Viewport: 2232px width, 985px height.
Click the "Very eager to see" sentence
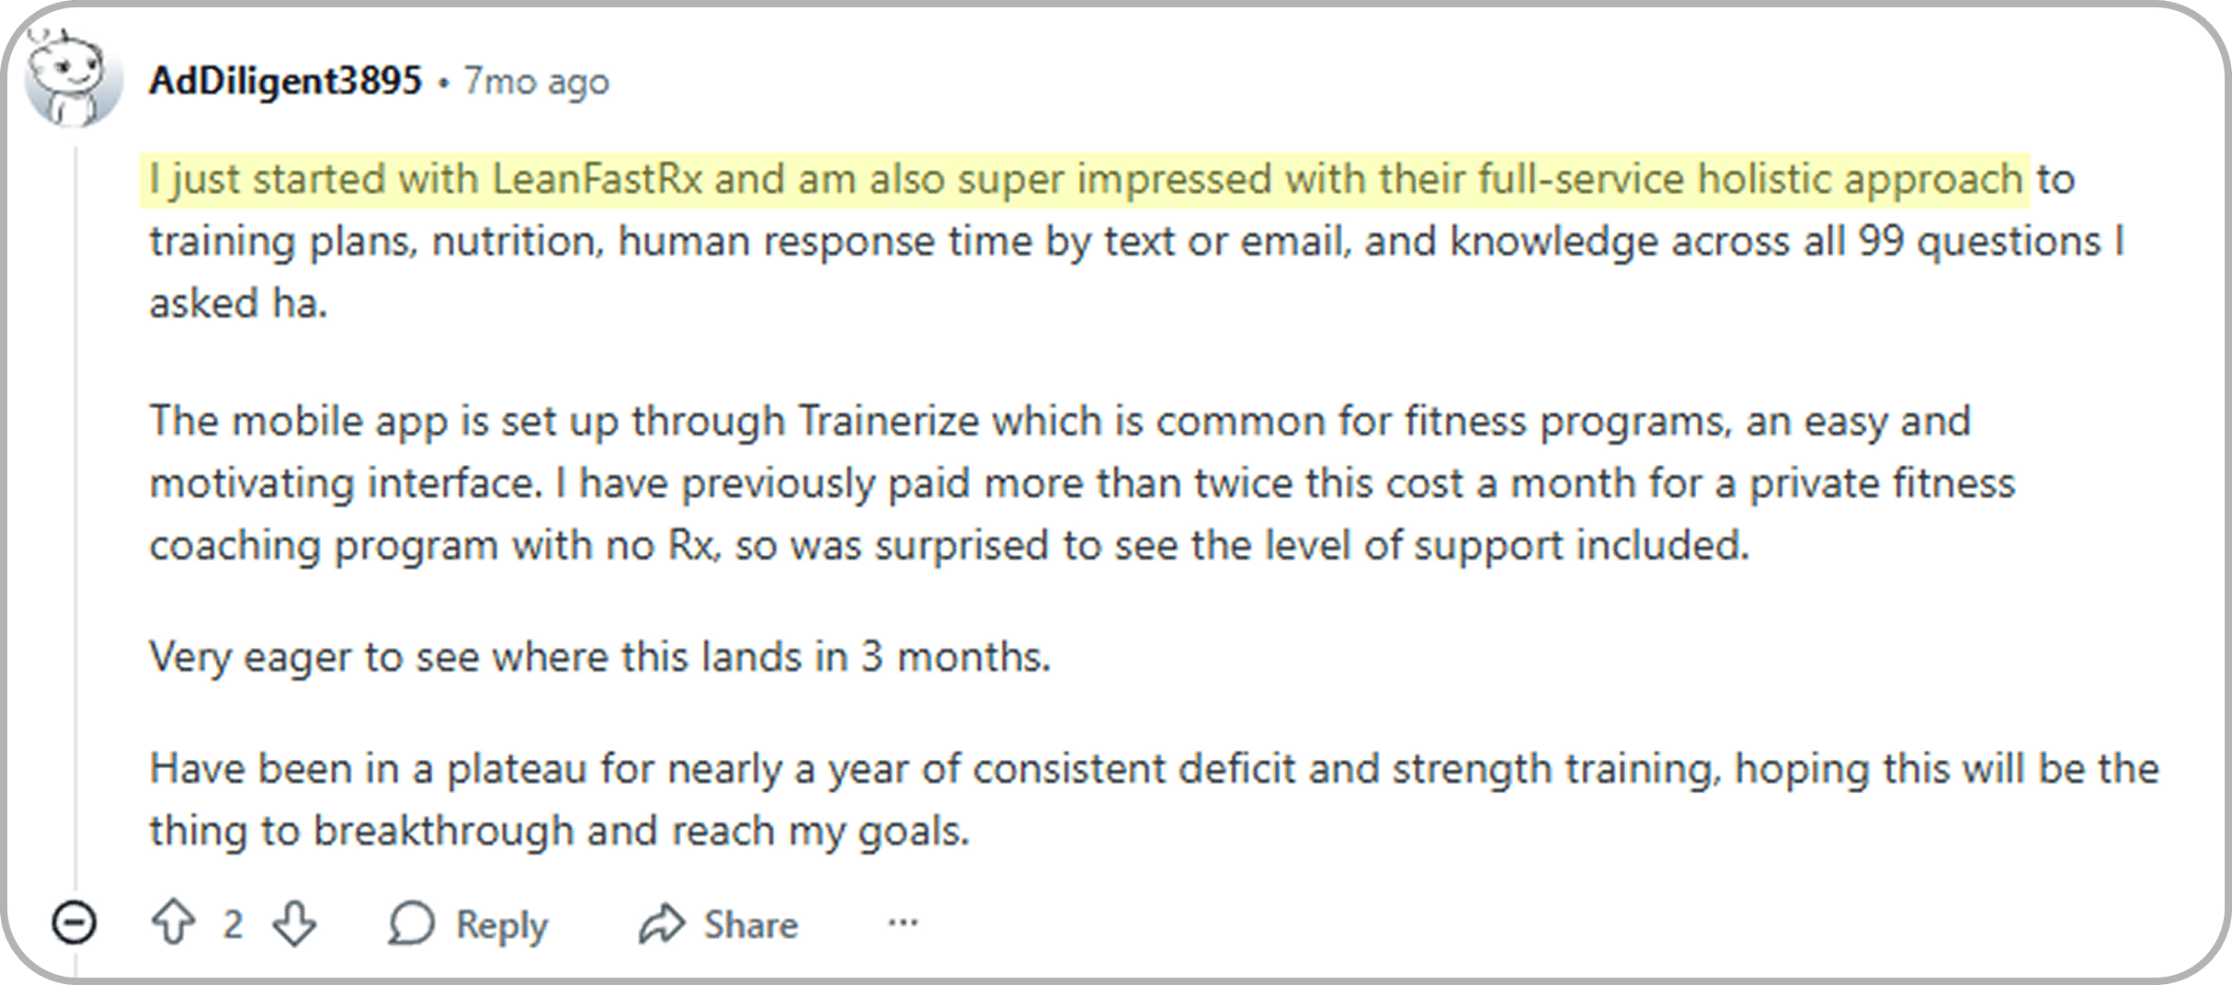pyautogui.click(x=599, y=657)
